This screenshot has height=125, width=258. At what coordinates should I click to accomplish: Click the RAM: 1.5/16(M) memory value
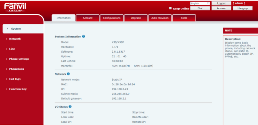pyautogui.click(x=143, y=66)
